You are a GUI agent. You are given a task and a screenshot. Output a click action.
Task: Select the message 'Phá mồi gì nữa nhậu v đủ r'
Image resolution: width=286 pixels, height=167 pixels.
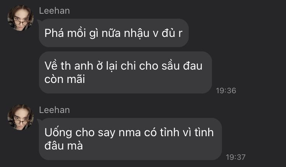point(114,33)
